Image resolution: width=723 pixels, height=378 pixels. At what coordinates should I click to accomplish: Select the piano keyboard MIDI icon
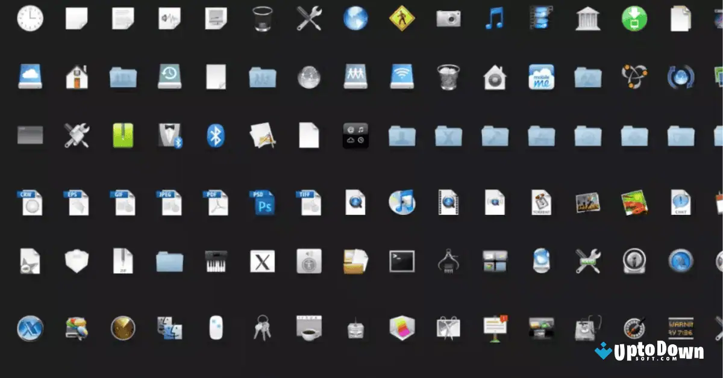click(x=216, y=262)
